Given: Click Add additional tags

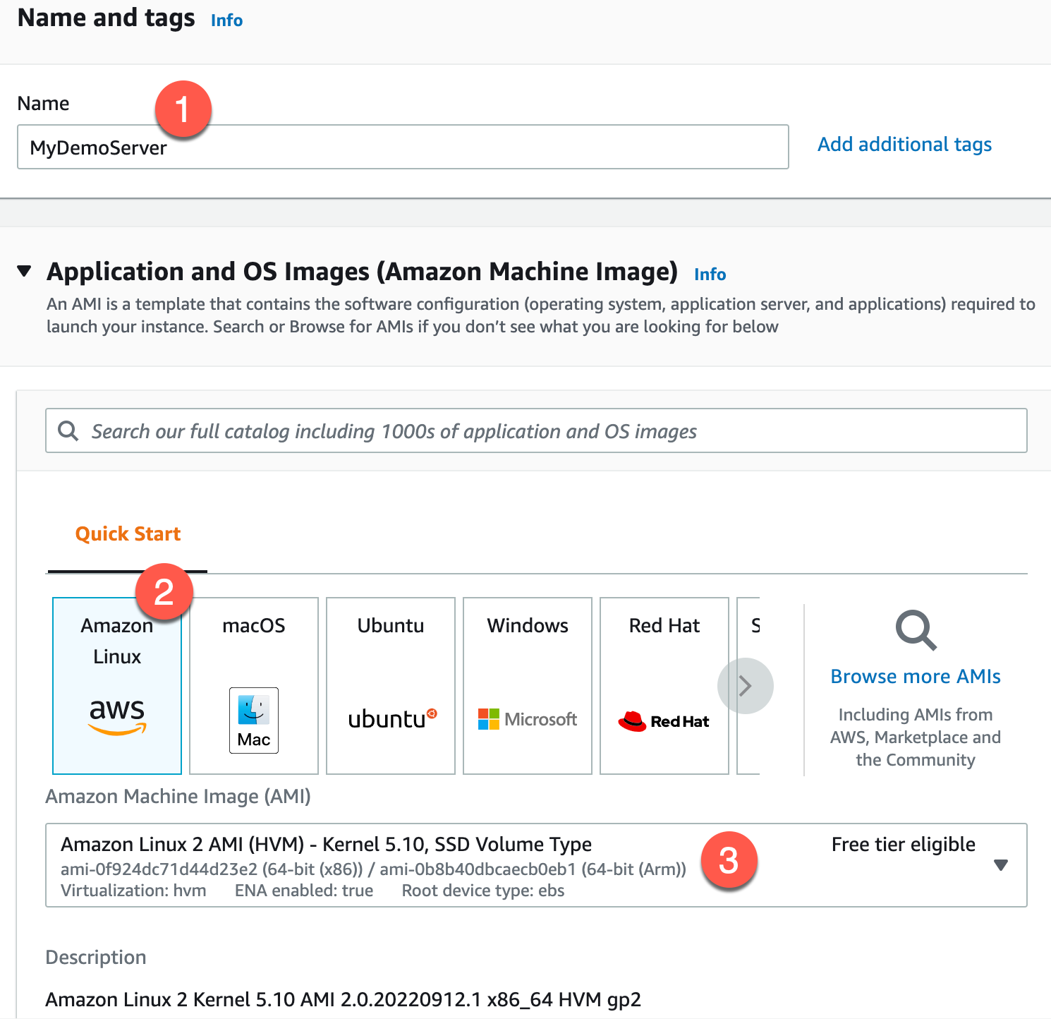Looking at the screenshot, I should point(904,144).
